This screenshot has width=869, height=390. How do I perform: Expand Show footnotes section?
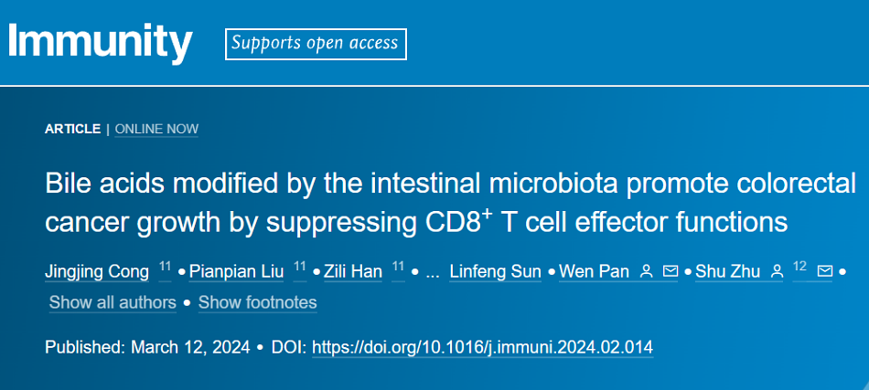pos(257,302)
